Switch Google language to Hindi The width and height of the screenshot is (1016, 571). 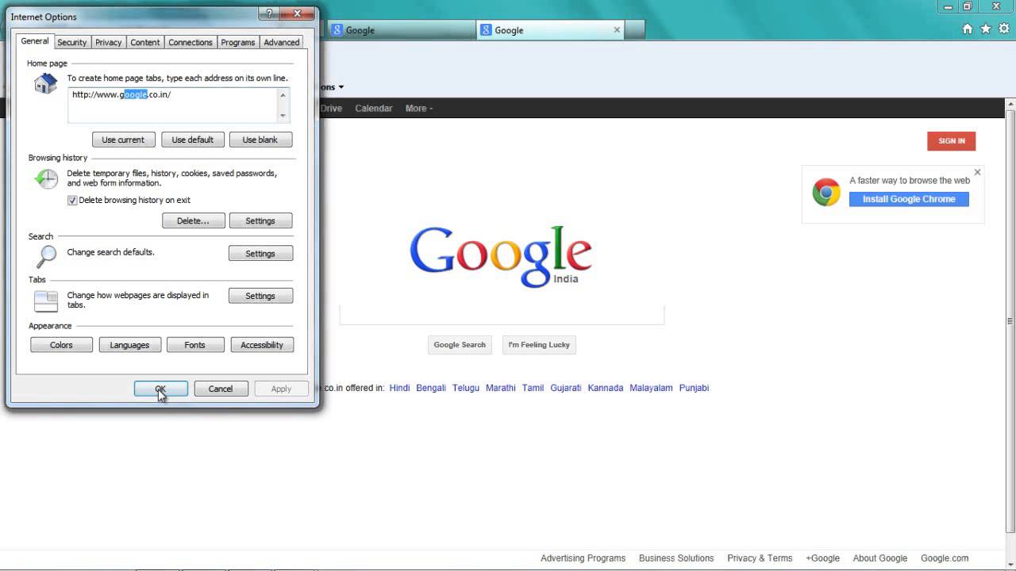399,388
